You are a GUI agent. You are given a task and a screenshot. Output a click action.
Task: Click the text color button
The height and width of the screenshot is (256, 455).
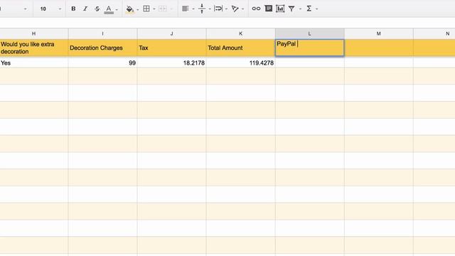pos(109,9)
